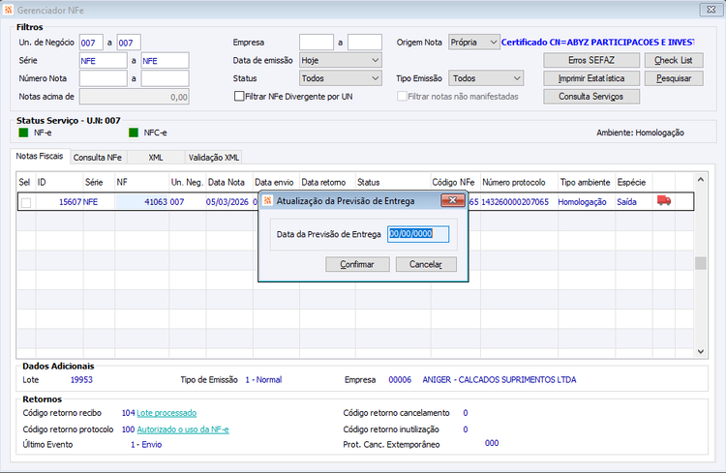Viewport: 726px width, 473px height.
Task: Open the Autorizado o uso da NF-e link
Action: pyautogui.click(x=183, y=429)
